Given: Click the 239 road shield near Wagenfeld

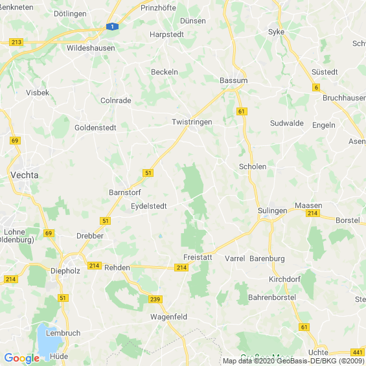Looking at the screenshot, I should (155, 299).
